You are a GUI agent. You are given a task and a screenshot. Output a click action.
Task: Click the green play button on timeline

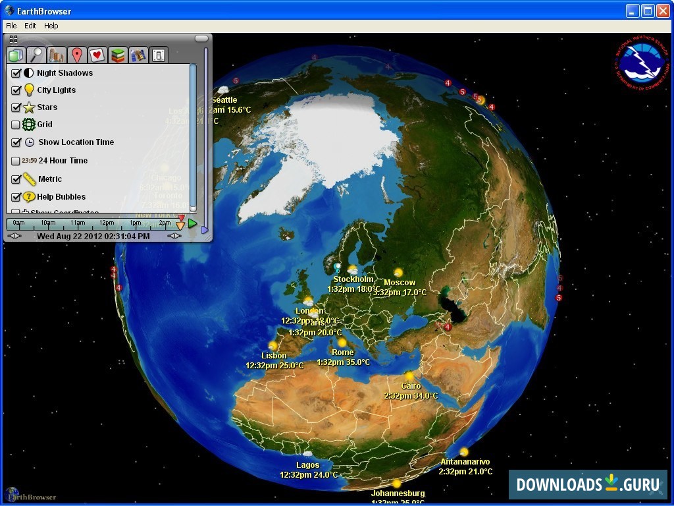192,223
